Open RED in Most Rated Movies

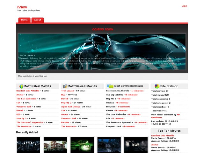click(18, 114)
